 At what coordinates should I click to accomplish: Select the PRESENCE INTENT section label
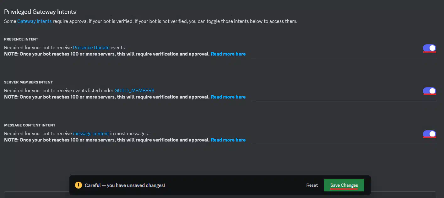pyautogui.click(x=21, y=39)
